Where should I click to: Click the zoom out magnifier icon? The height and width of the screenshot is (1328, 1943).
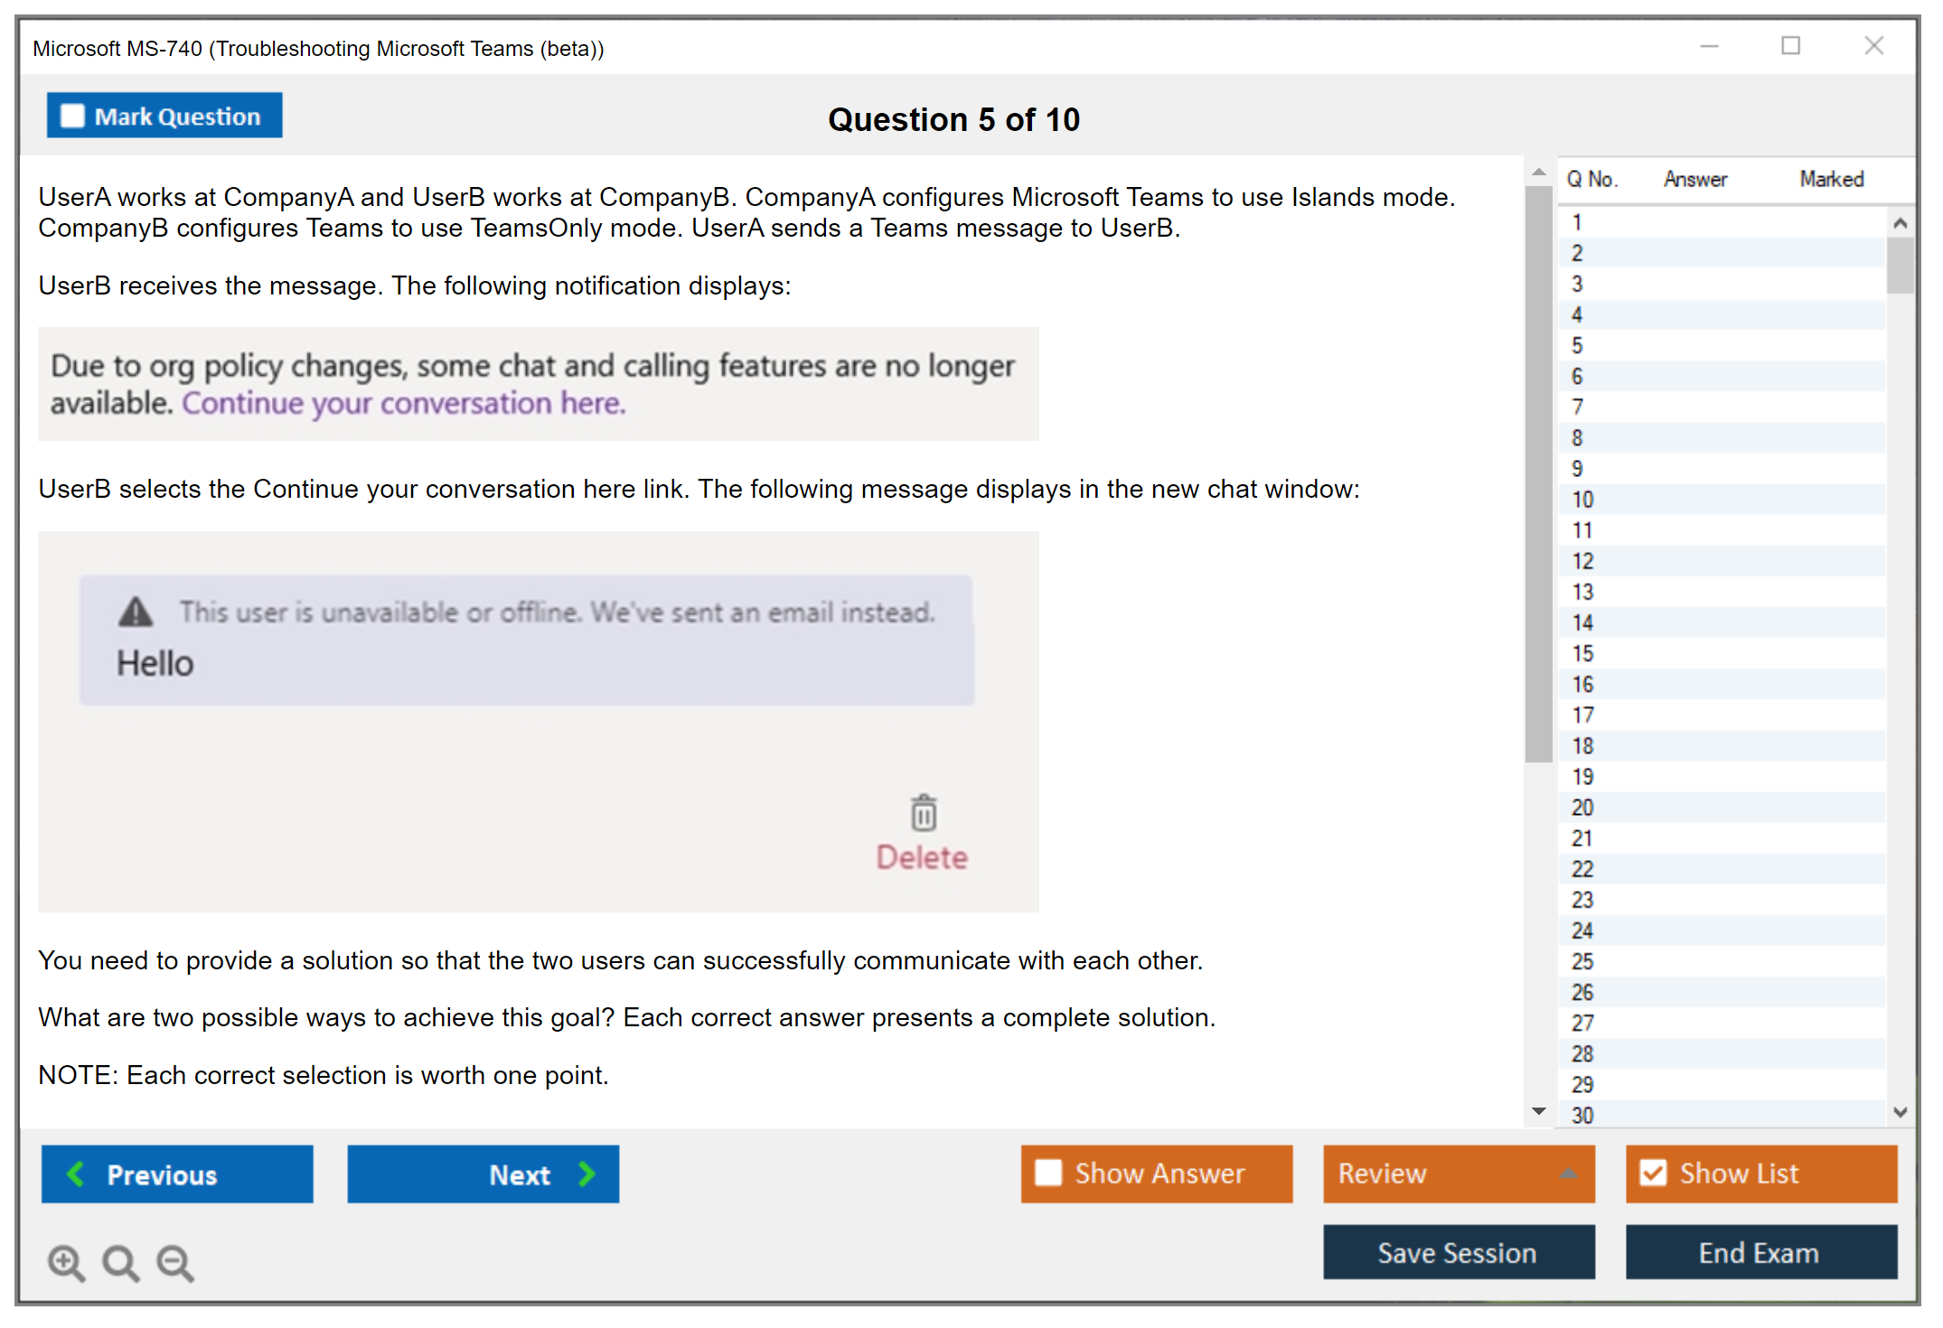tap(174, 1262)
